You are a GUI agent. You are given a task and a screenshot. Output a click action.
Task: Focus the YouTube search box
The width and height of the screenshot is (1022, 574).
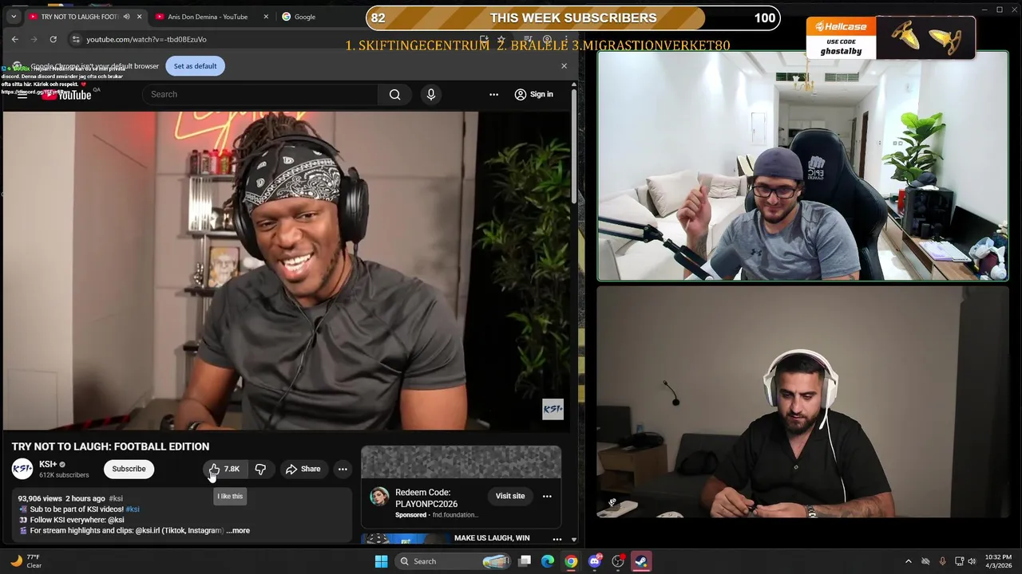(x=260, y=94)
